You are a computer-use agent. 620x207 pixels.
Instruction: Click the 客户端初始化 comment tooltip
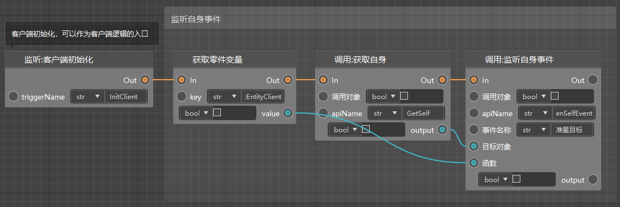pyautogui.click(x=82, y=34)
